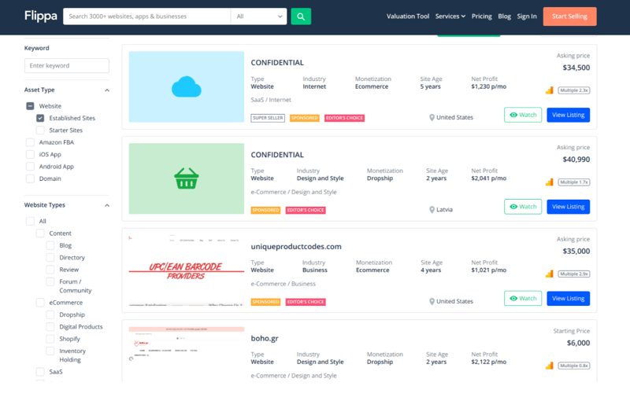View listing for the Latvia dropship site
The height and width of the screenshot is (397, 630).
point(568,207)
